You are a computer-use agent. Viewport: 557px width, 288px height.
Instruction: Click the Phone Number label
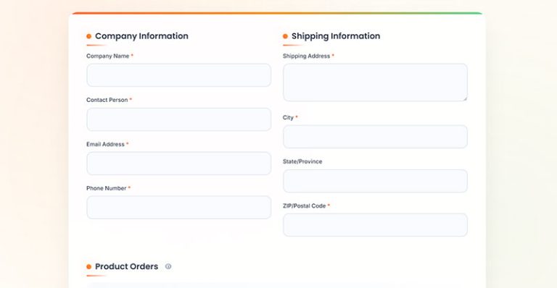click(106, 188)
